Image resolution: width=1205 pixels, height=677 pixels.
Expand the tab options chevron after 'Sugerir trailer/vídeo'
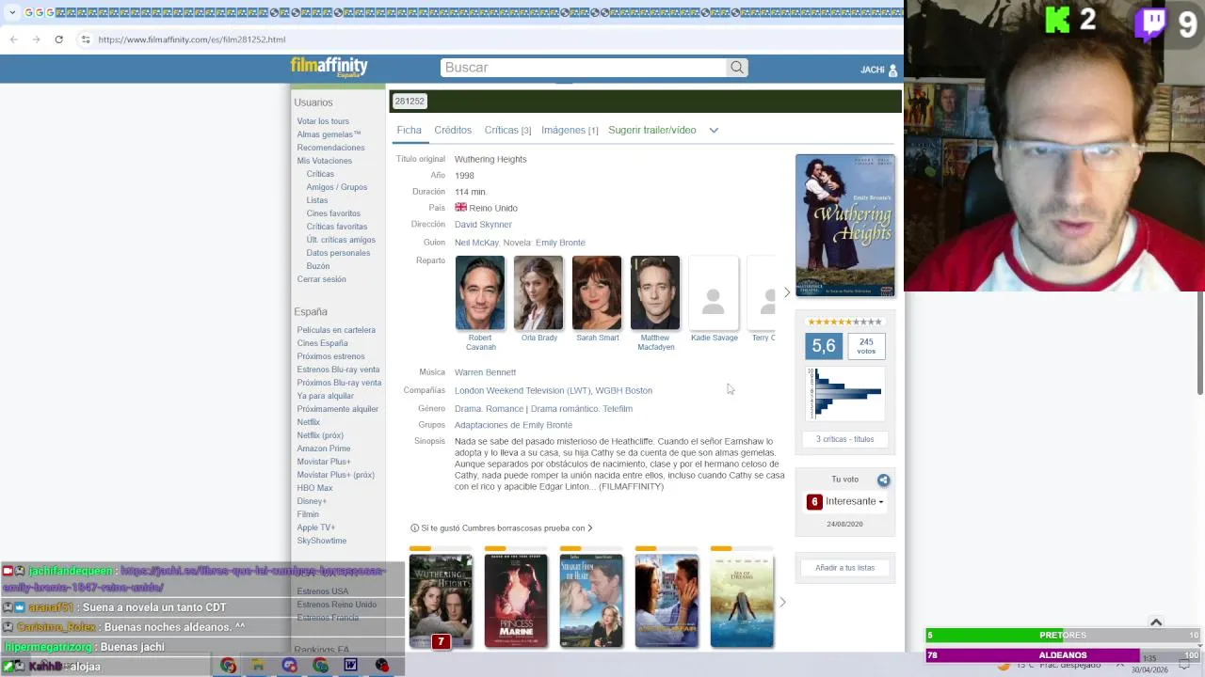click(714, 130)
